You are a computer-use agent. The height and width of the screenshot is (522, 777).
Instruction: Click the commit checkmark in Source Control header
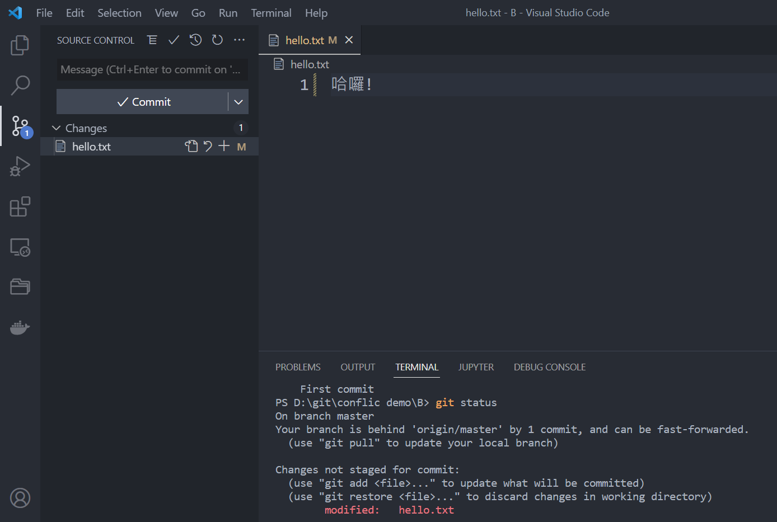[174, 40]
